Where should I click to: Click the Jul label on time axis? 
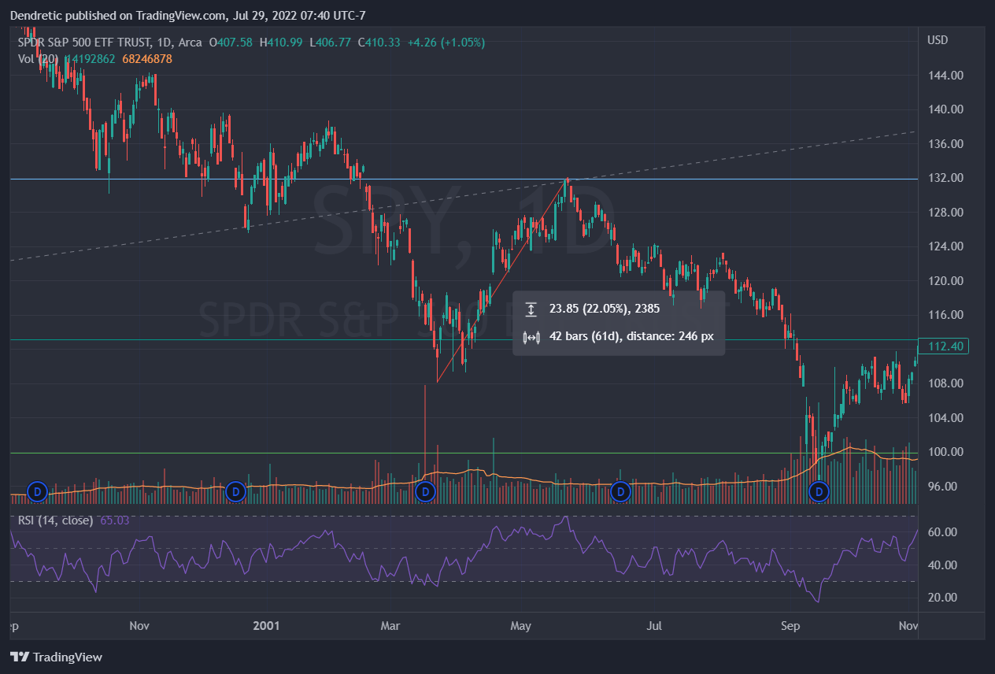point(653,626)
